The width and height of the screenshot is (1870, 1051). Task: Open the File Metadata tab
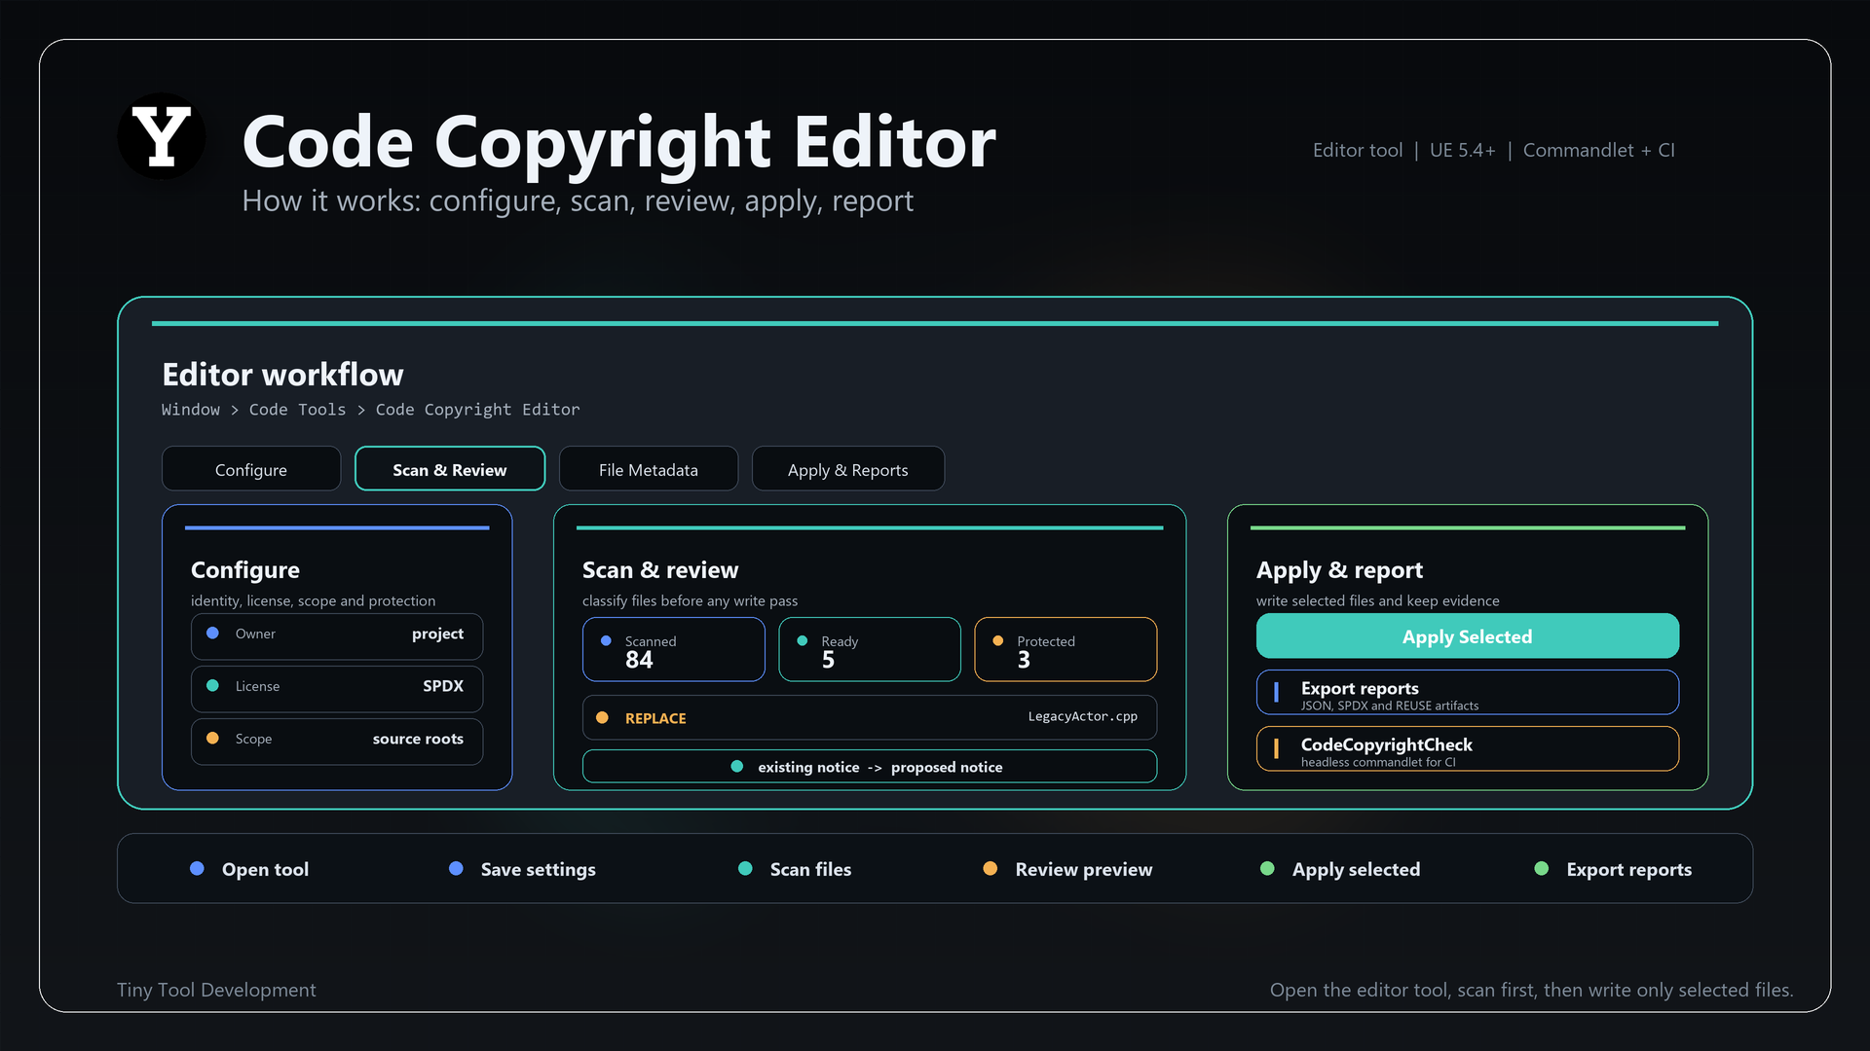tap(649, 469)
